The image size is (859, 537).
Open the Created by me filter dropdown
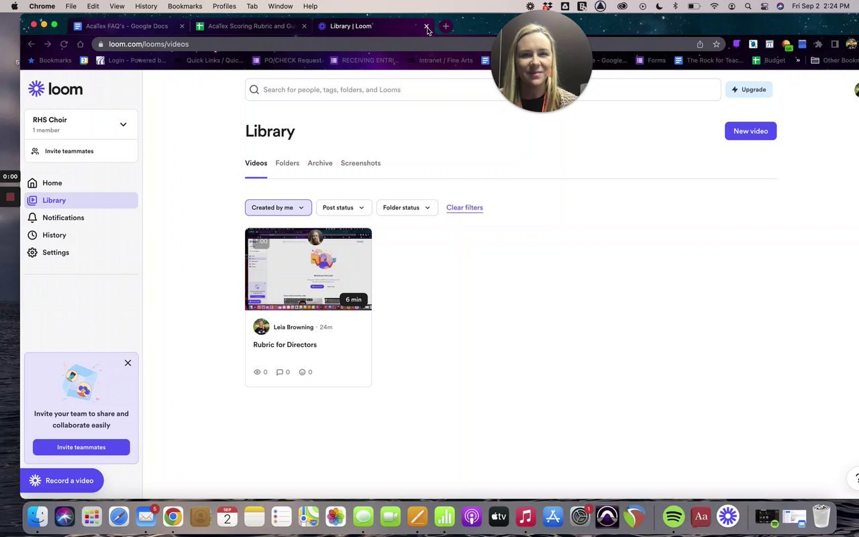278,207
